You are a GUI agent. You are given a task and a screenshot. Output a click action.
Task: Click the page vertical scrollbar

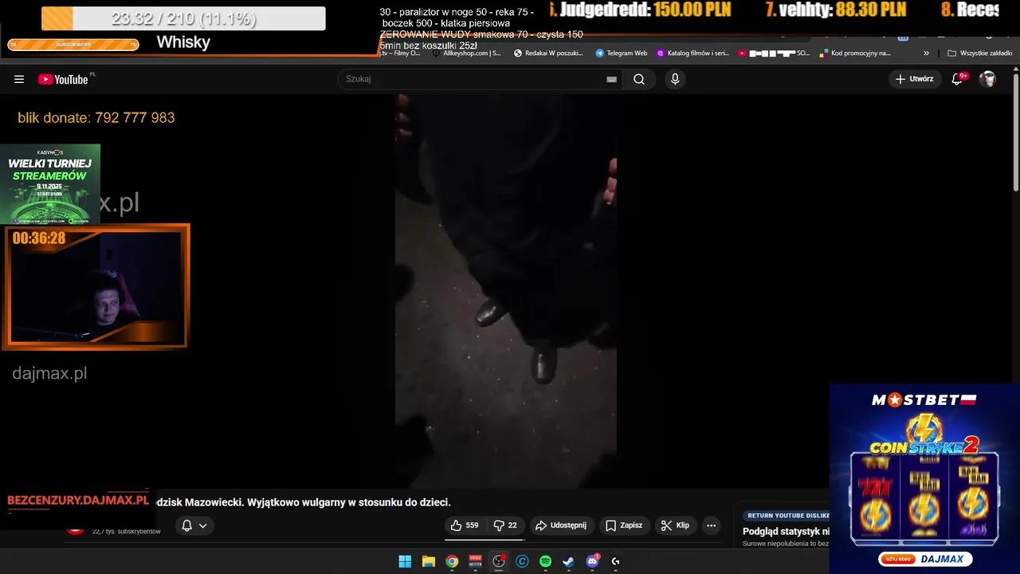pyautogui.click(x=1016, y=132)
